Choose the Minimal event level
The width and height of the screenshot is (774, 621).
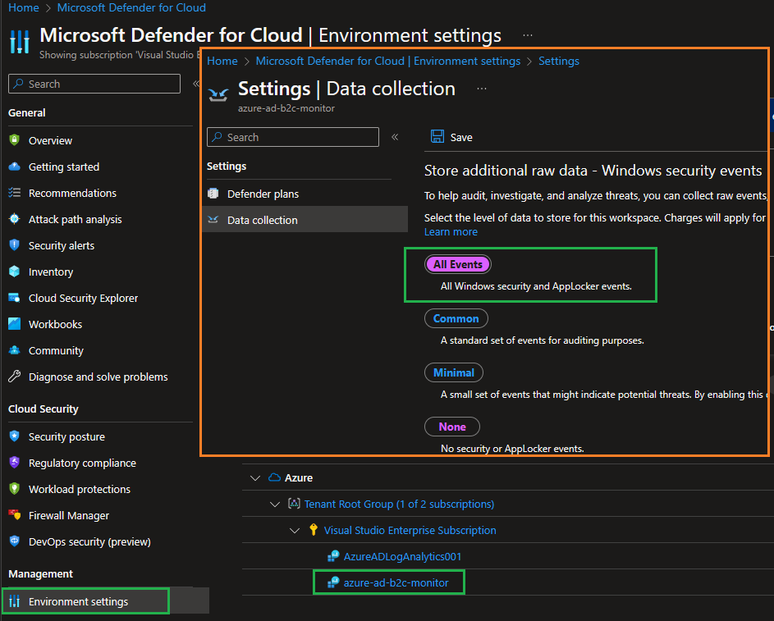click(x=454, y=372)
